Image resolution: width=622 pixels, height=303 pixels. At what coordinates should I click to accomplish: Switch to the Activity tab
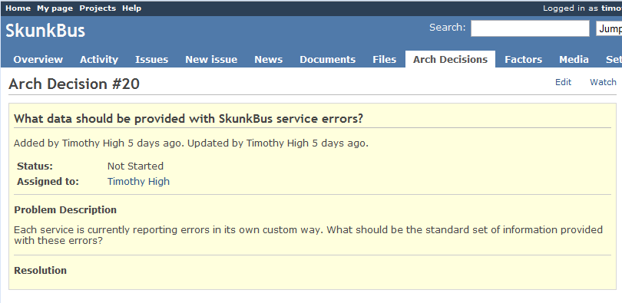[99, 59]
